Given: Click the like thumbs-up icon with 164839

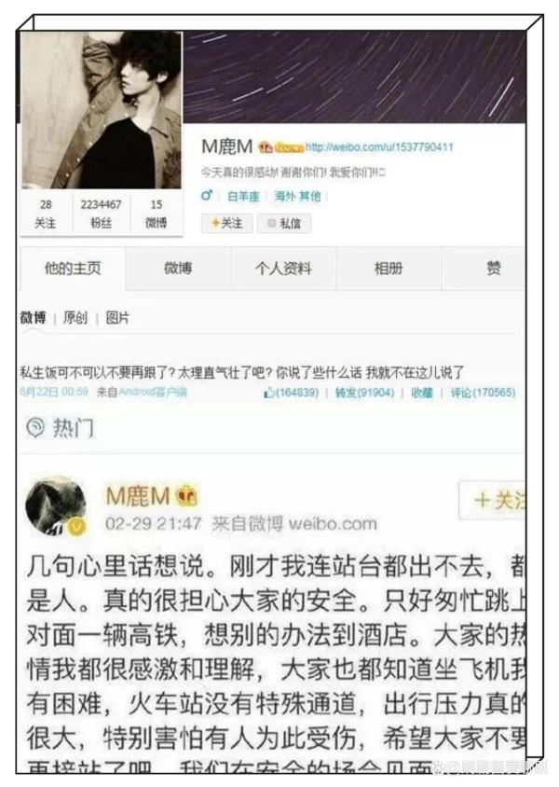Looking at the screenshot, I should [x=267, y=393].
